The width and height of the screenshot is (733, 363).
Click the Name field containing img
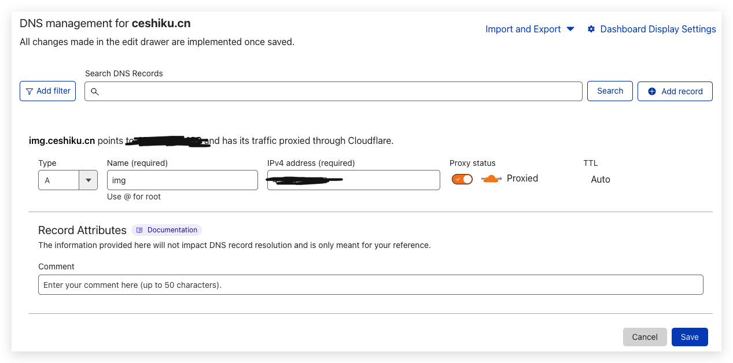pyautogui.click(x=182, y=180)
